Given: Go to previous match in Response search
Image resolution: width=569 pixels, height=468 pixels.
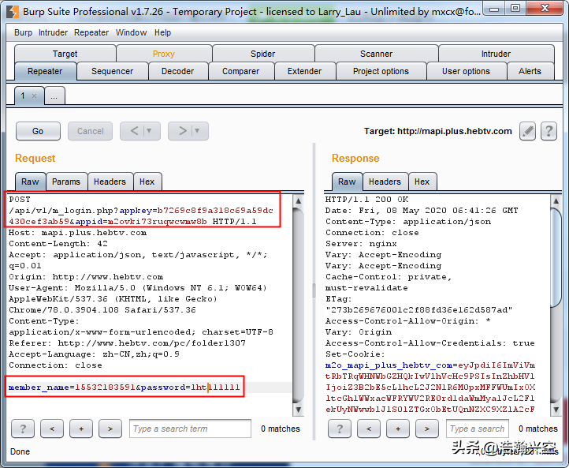Looking at the screenshot, I should pos(369,429).
